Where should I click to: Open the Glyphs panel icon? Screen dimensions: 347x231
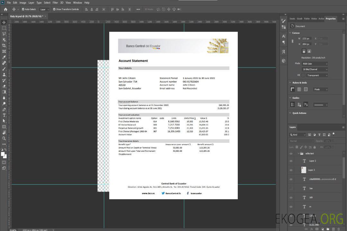click(283, 52)
